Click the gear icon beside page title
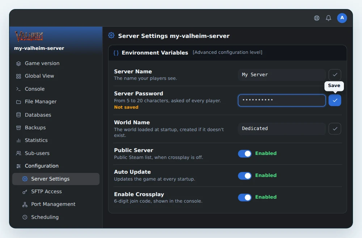 point(111,35)
